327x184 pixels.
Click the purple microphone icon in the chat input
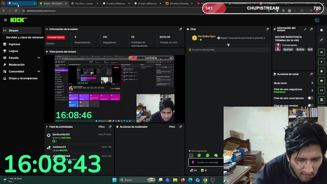click(x=193, y=162)
